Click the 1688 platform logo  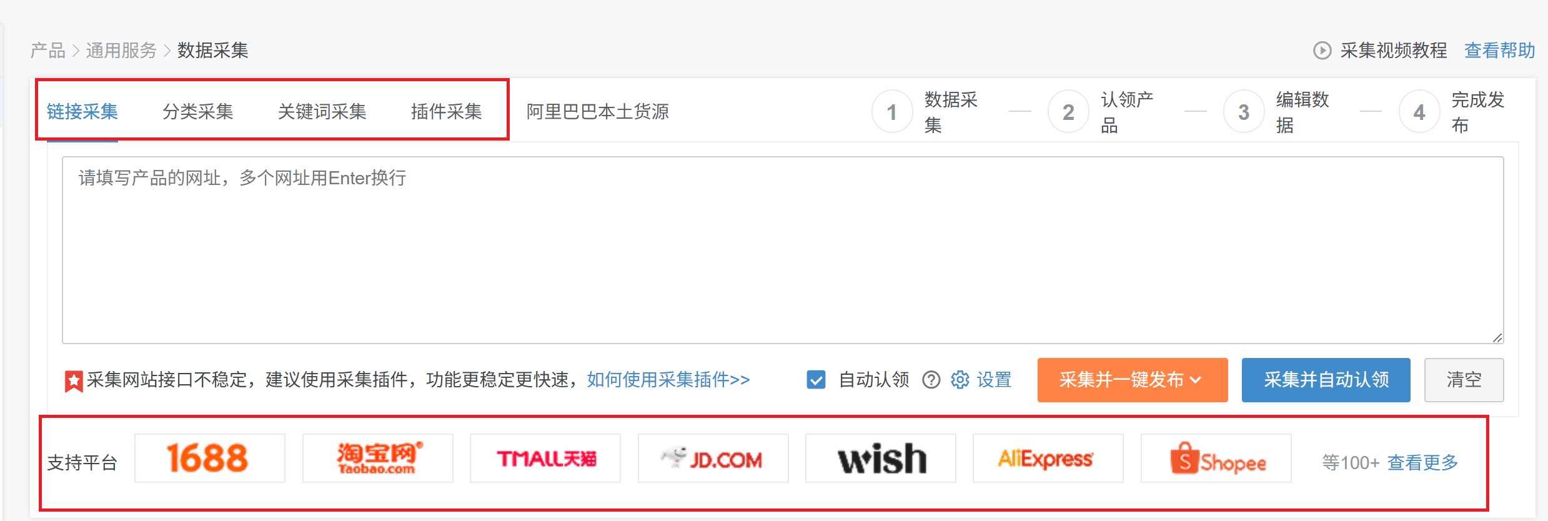pos(210,459)
